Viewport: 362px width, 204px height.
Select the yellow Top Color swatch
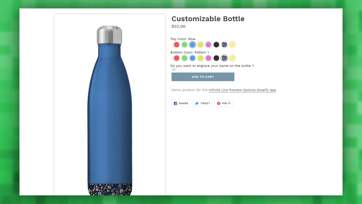point(200,44)
